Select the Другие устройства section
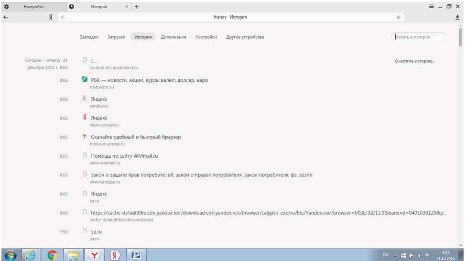465x261 pixels. coord(245,37)
